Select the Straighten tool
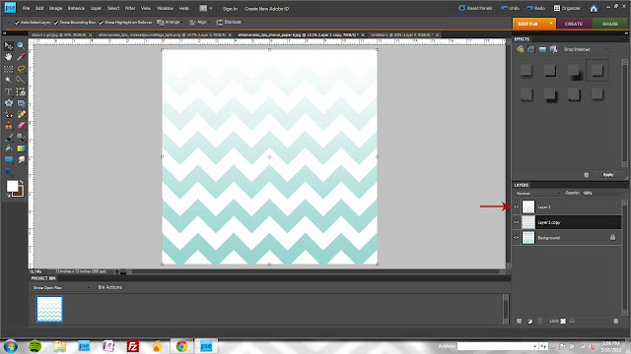 tap(21, 103)
